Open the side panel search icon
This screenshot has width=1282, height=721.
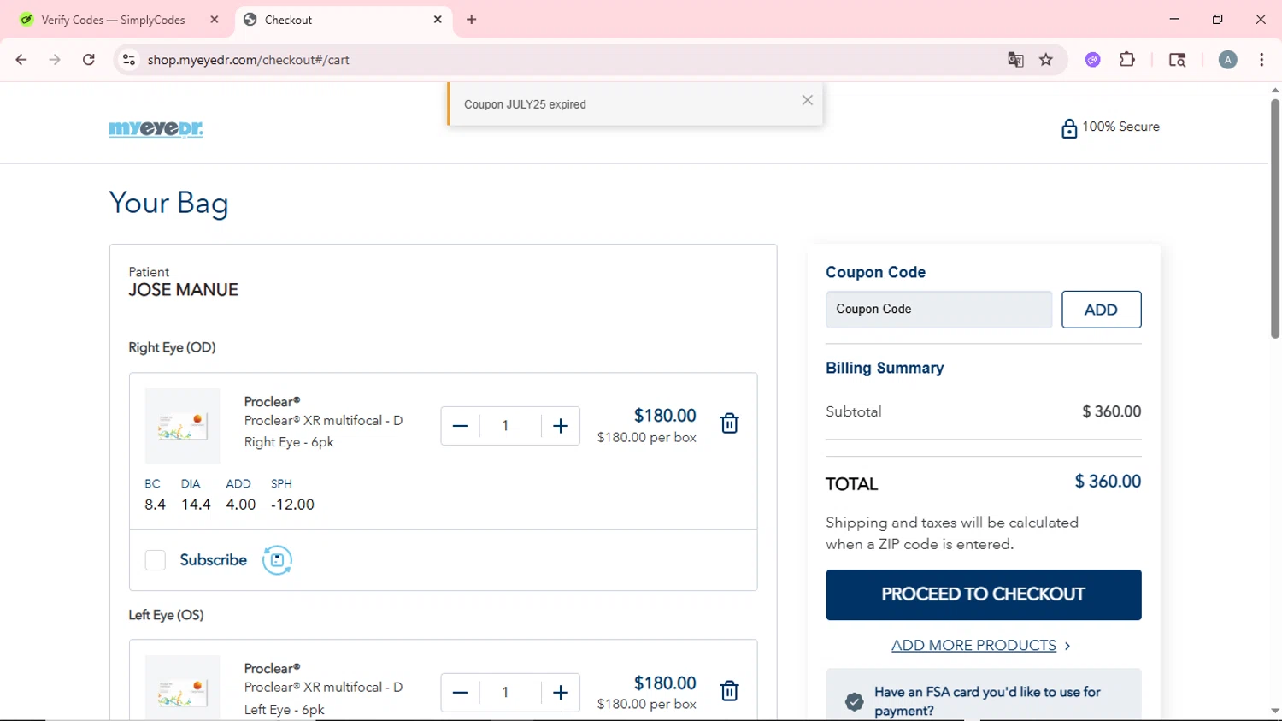pos(1177,60)
